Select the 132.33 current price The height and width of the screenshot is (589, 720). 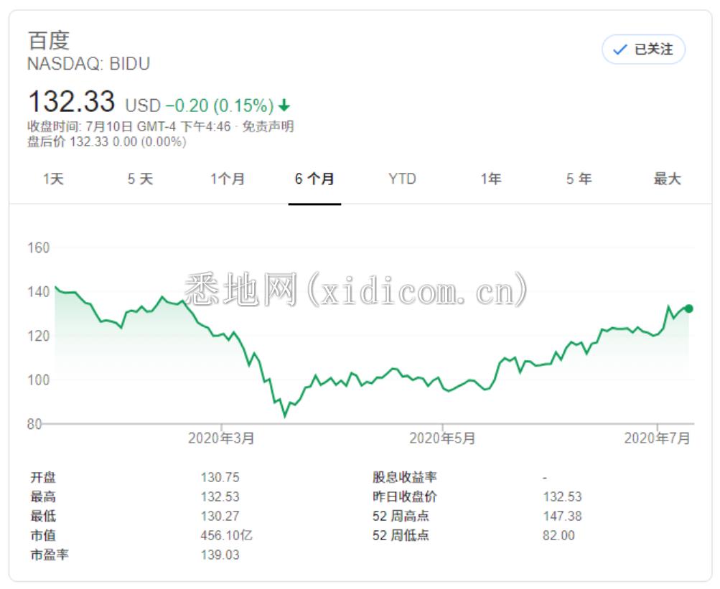pos(72,101)
